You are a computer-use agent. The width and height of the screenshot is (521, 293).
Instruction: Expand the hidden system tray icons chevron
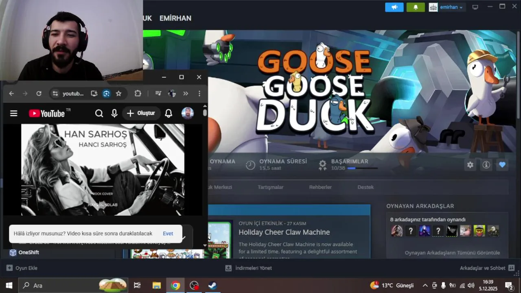[425, 285]
